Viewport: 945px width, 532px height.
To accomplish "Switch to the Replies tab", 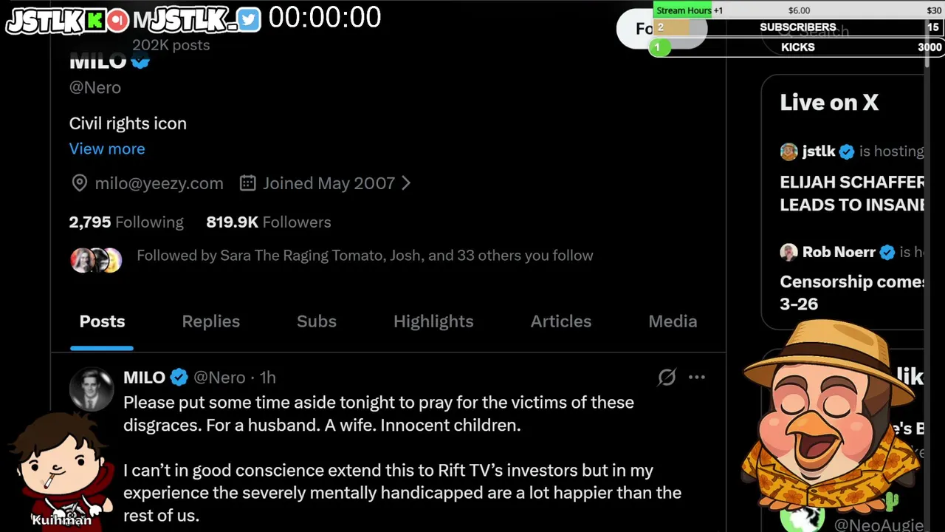I will (210, 321).
